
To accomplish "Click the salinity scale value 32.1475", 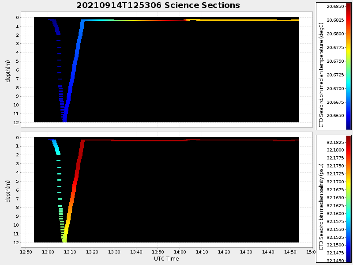I will [x=335, y=253].
